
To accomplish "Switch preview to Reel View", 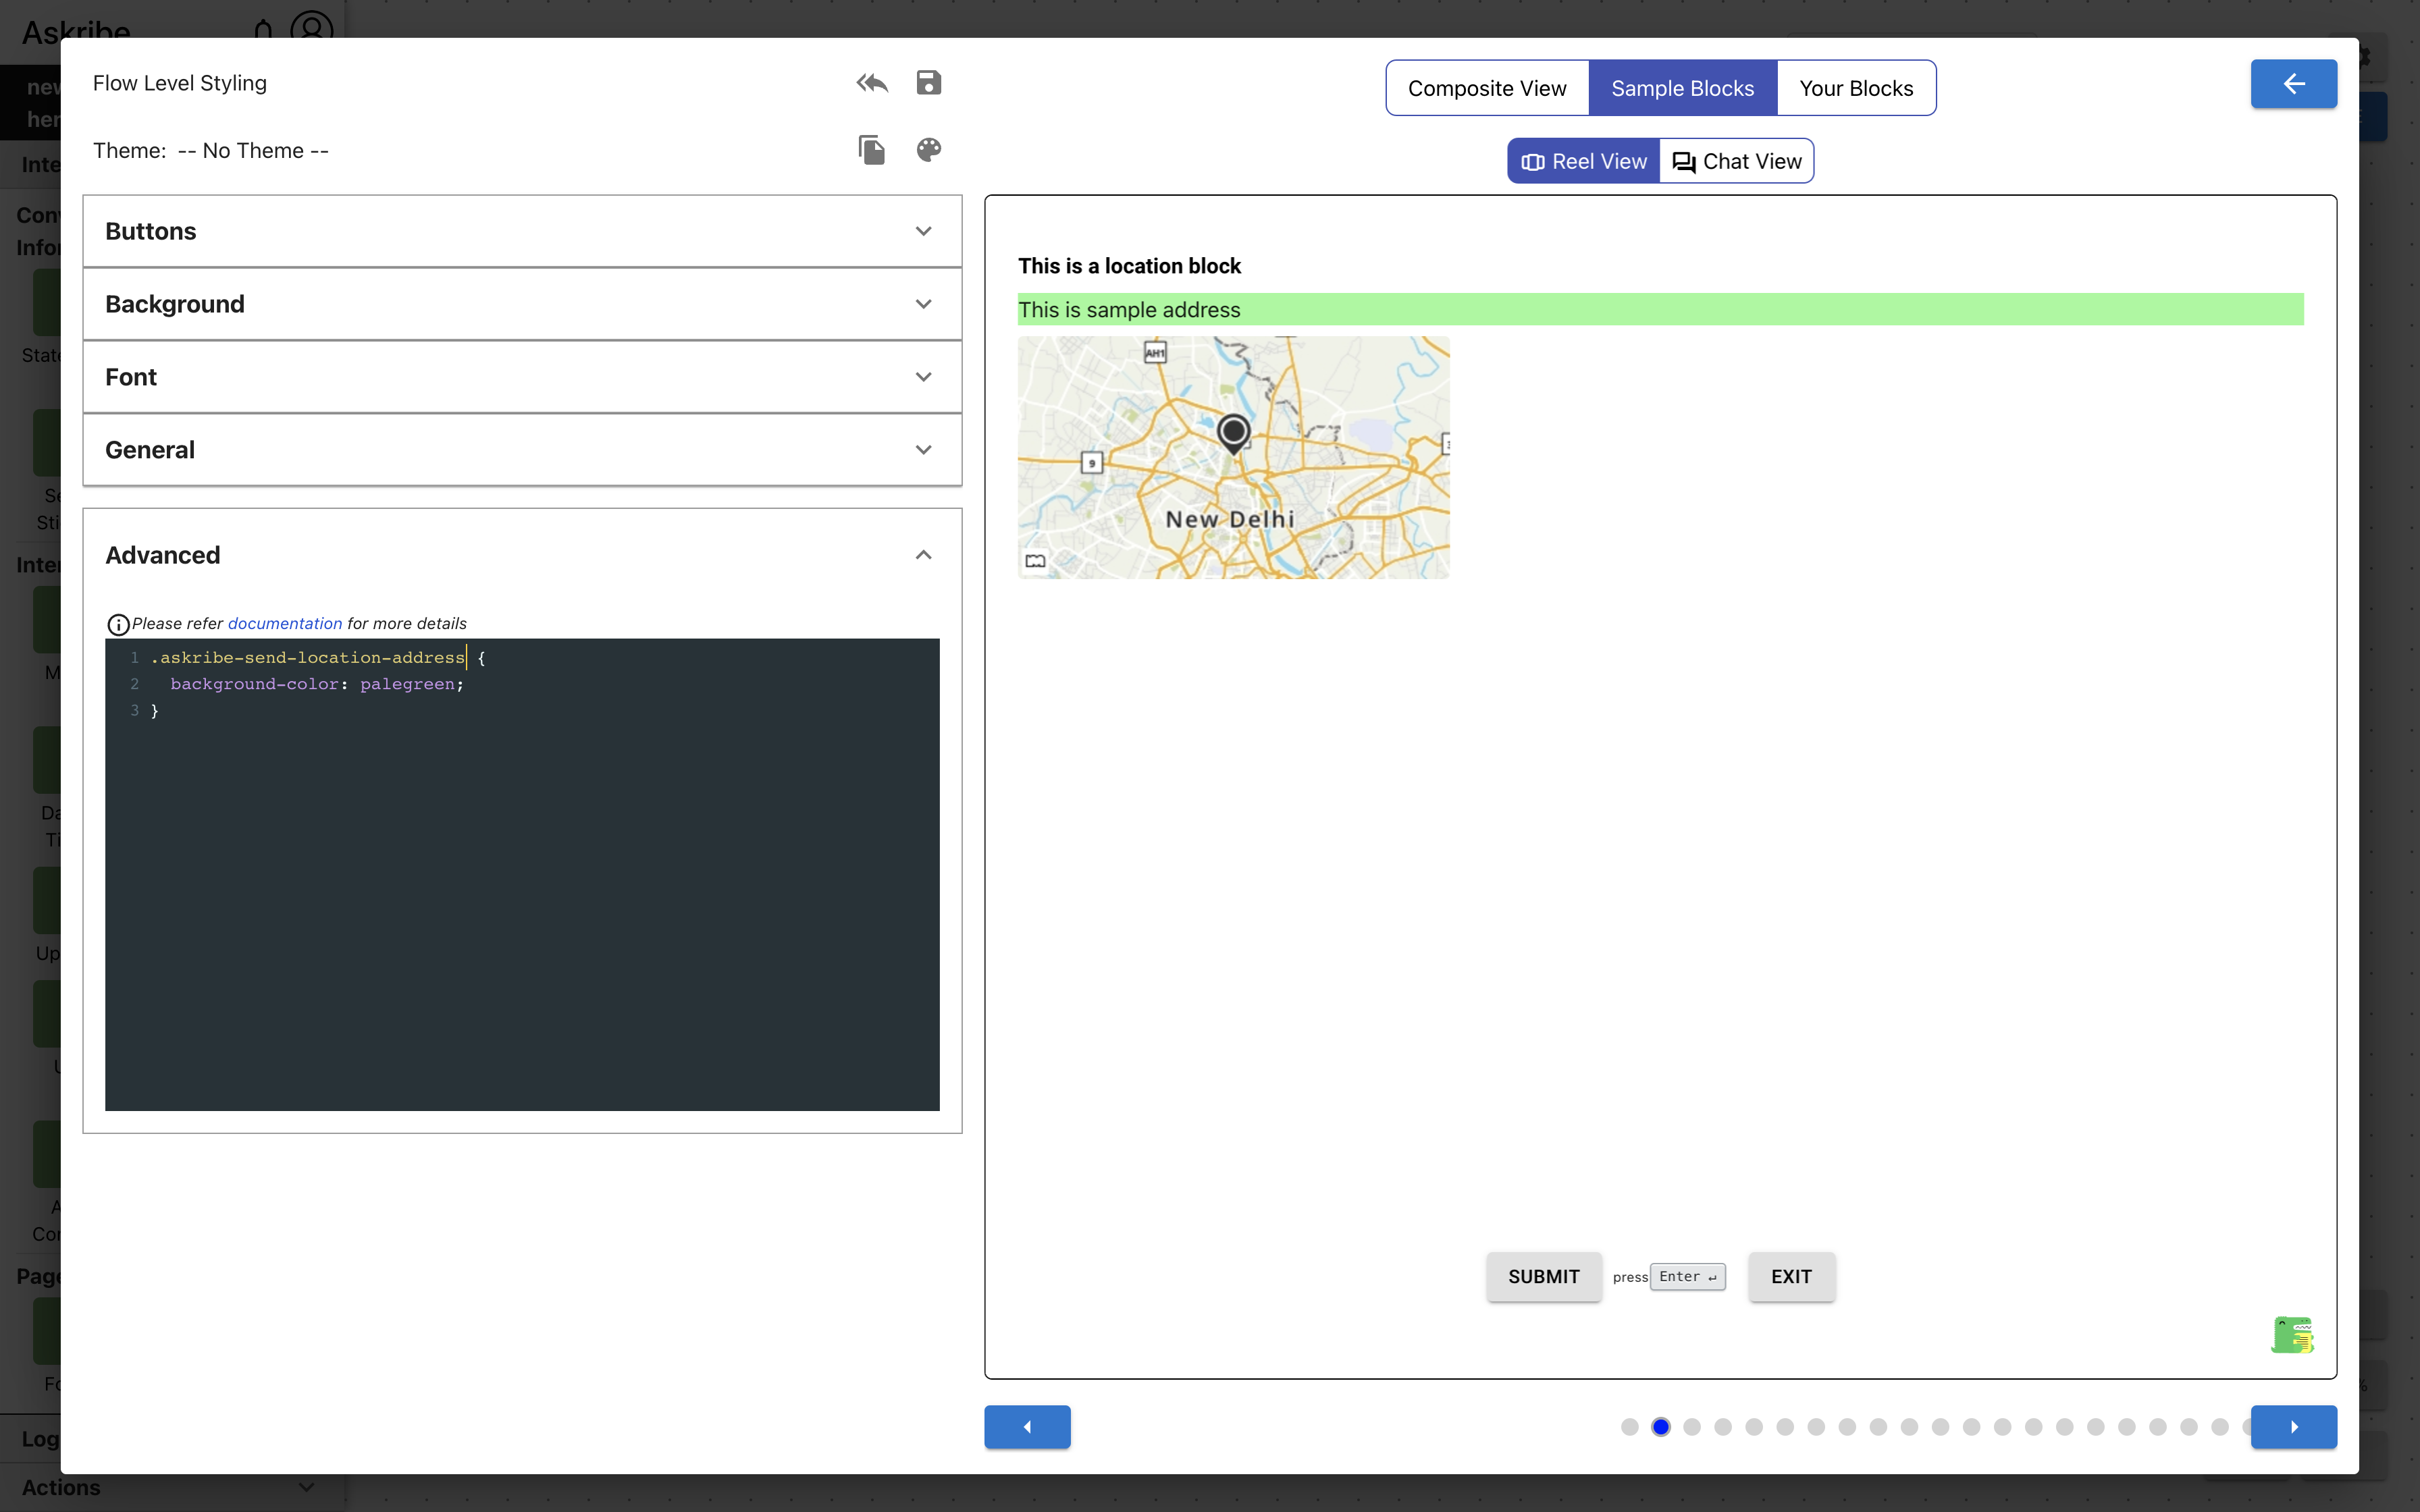I will click(1584, 162).
